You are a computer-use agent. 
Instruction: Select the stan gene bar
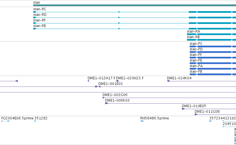135,6
